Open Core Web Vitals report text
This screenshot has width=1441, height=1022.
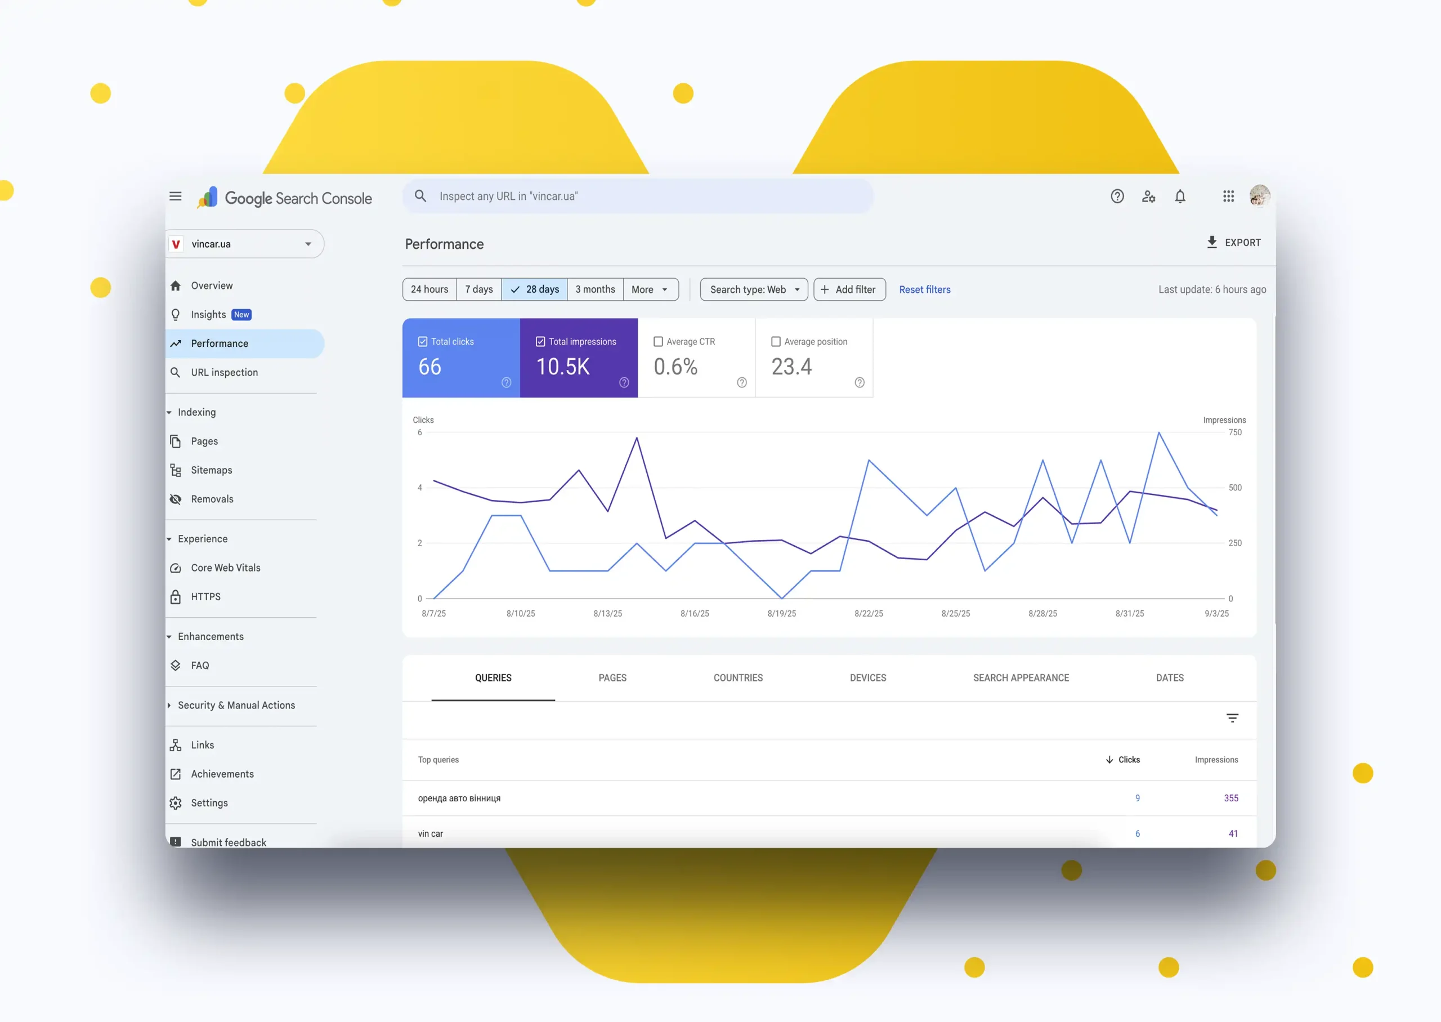coord(226,568)
